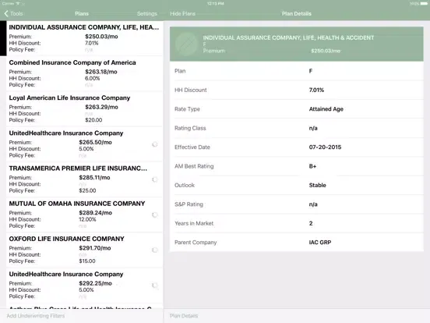Screen dimensions: 430x323
Task: Select circle on Mutual of Omaha row
Action: 155,215
